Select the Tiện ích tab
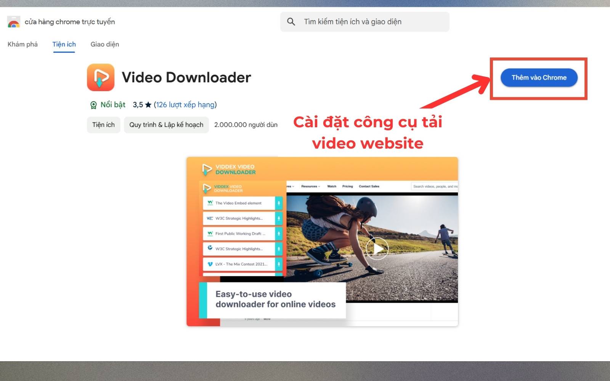 [x=64, y=44]
